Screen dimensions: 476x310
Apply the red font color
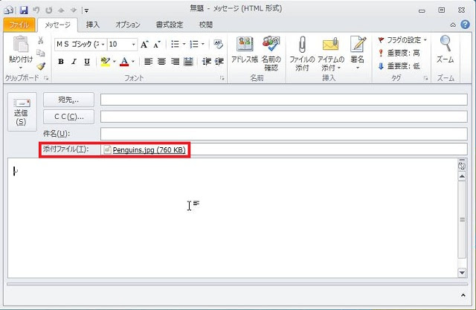click(124, 62)
